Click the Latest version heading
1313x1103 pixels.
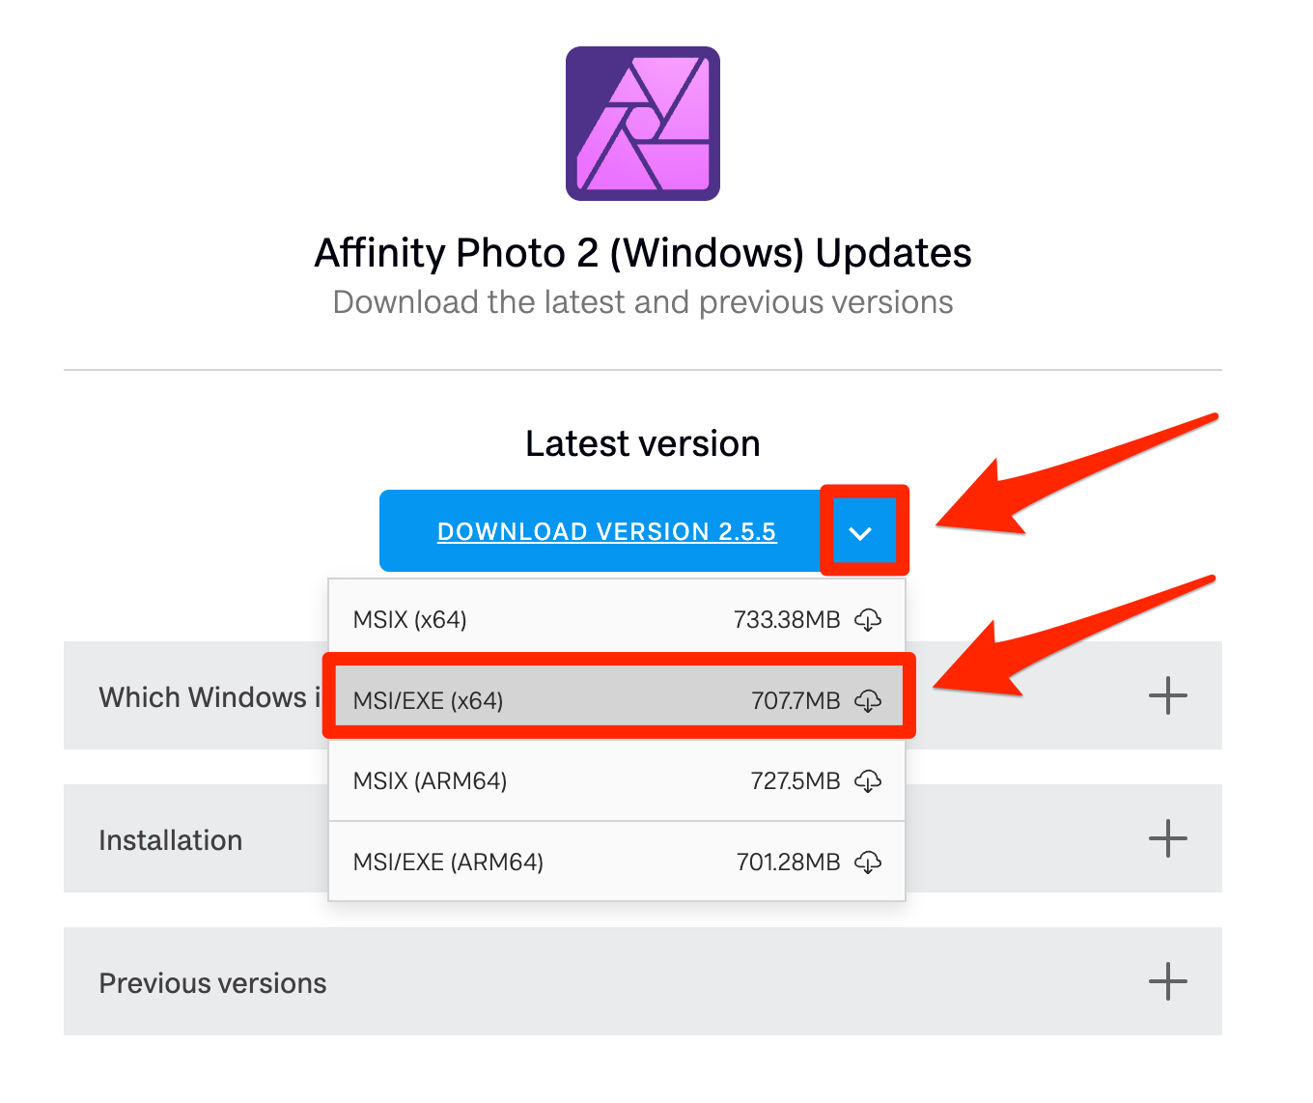643,444
